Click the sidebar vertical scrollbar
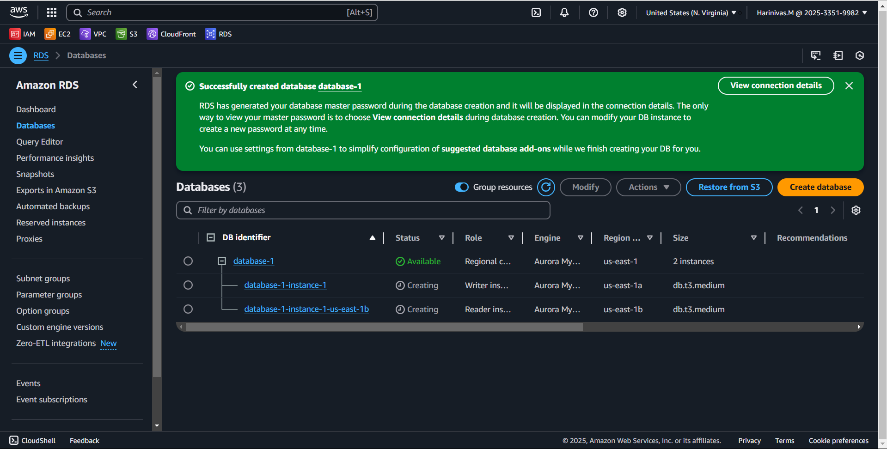This screenshot has height=449, width=887. click(x=157, y=226)
